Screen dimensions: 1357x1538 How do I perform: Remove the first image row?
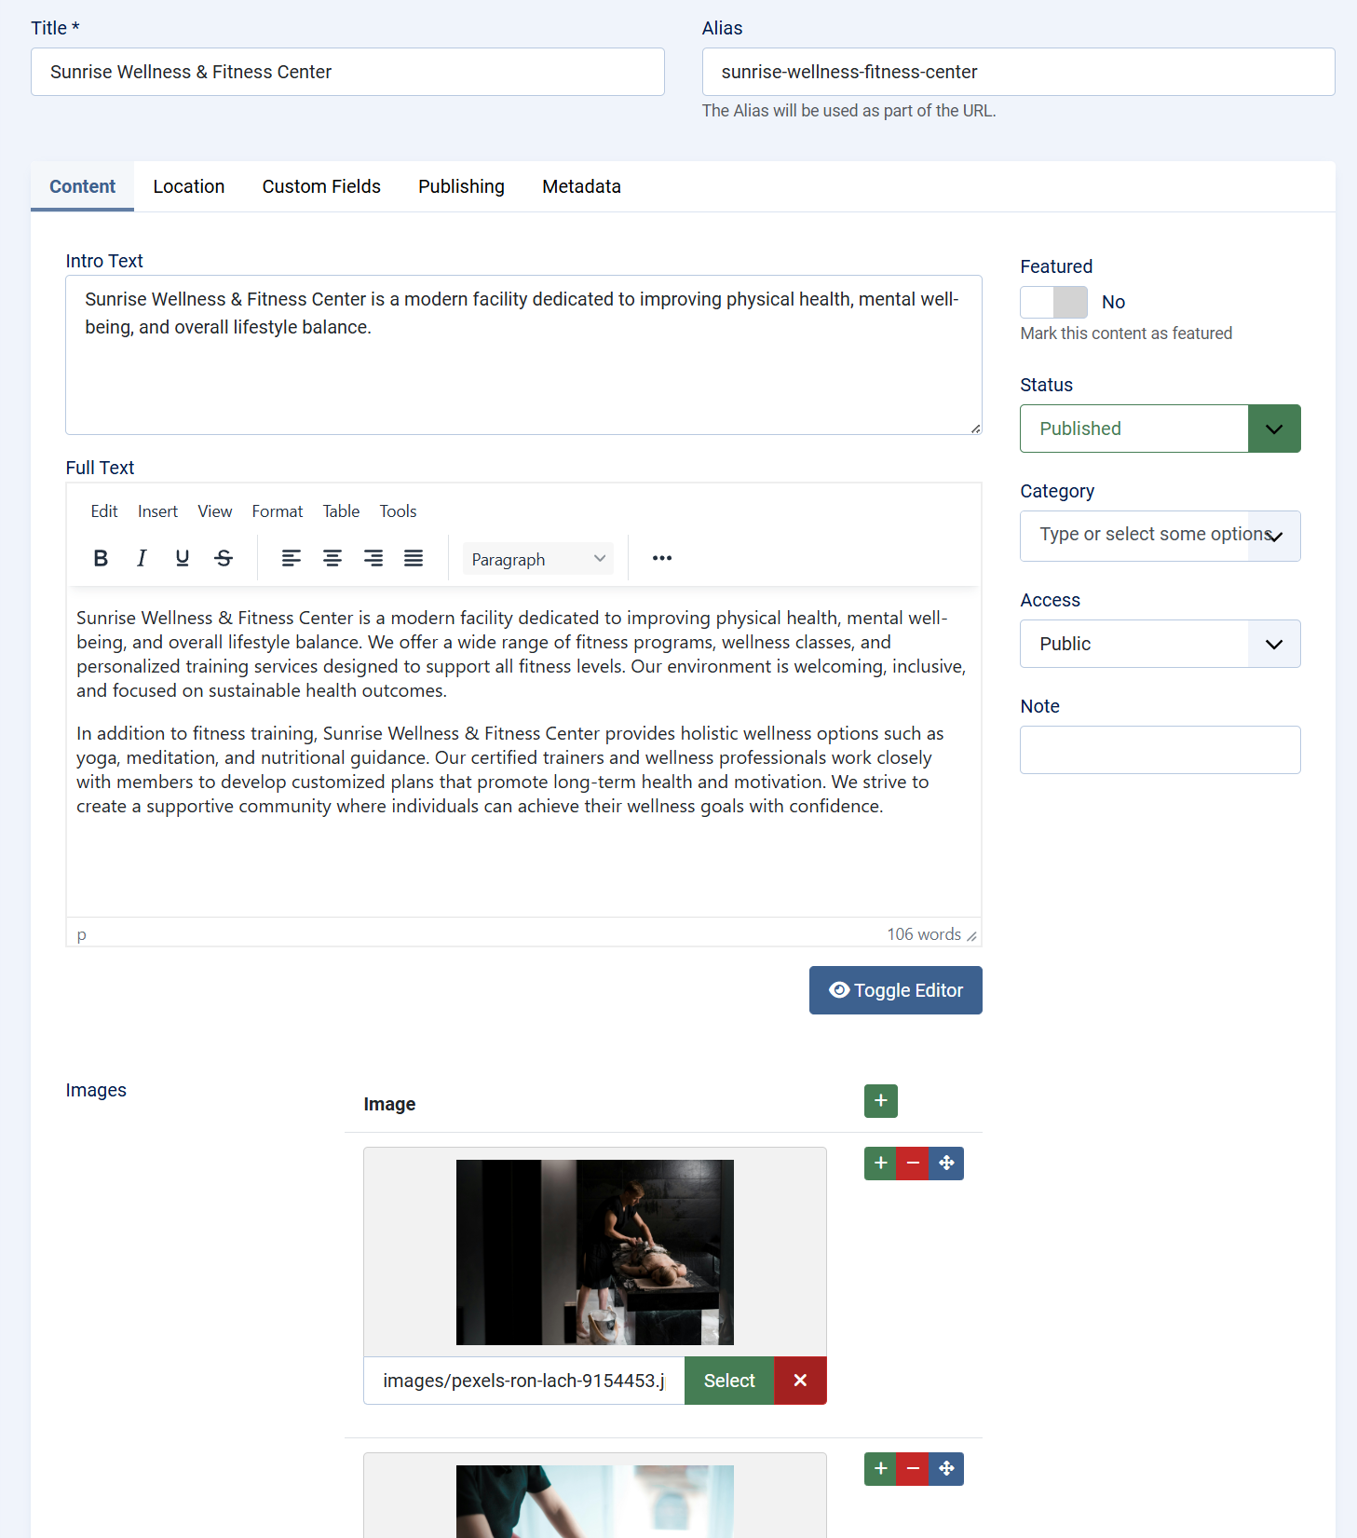pyautogui.click(x=913, y=1164)
